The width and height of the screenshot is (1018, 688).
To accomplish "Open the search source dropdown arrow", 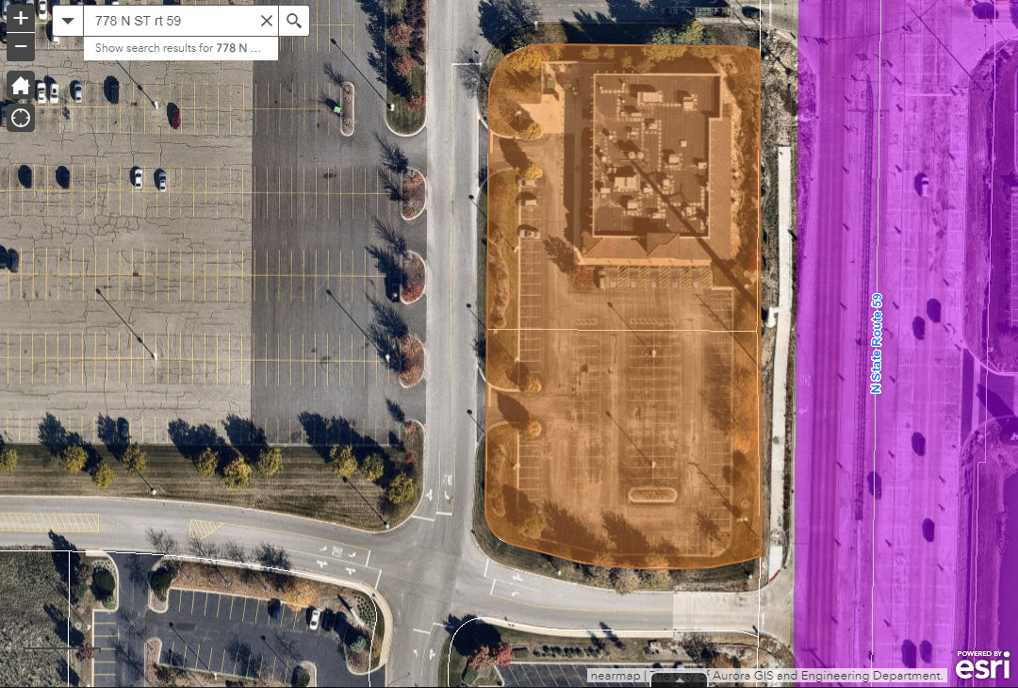I will 67,21.
